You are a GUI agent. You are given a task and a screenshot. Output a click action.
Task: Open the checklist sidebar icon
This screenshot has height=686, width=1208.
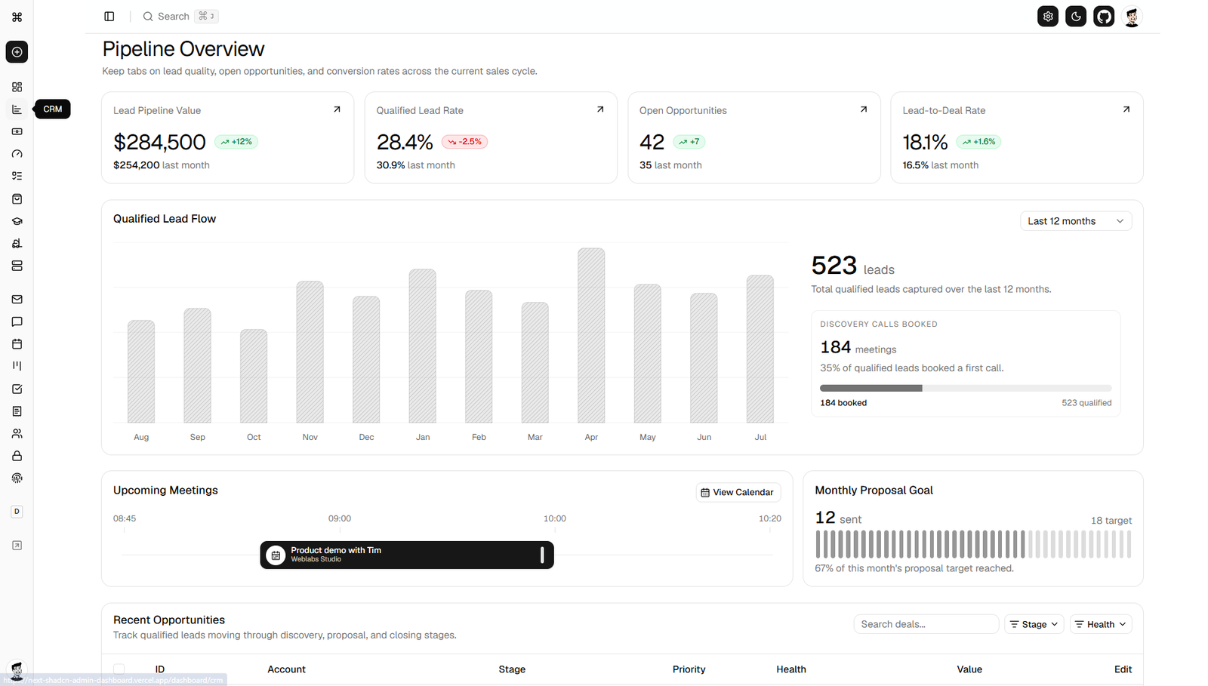click(x=17, y=176)
